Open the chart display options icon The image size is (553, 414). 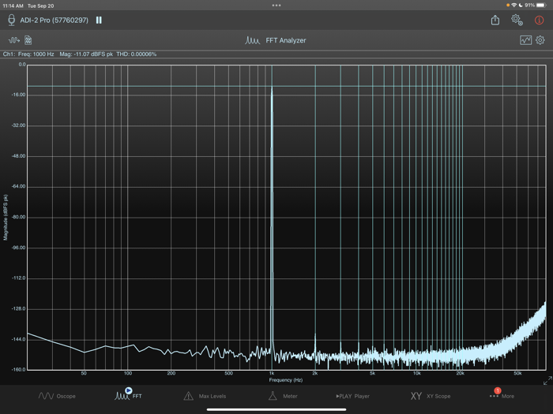pos(525,40)
